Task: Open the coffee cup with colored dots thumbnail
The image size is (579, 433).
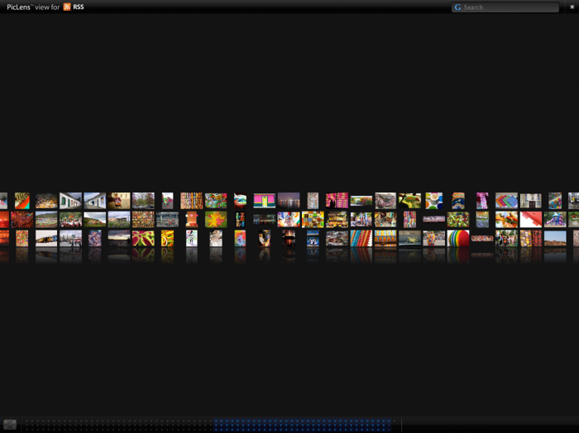Action: click(434, 201)
